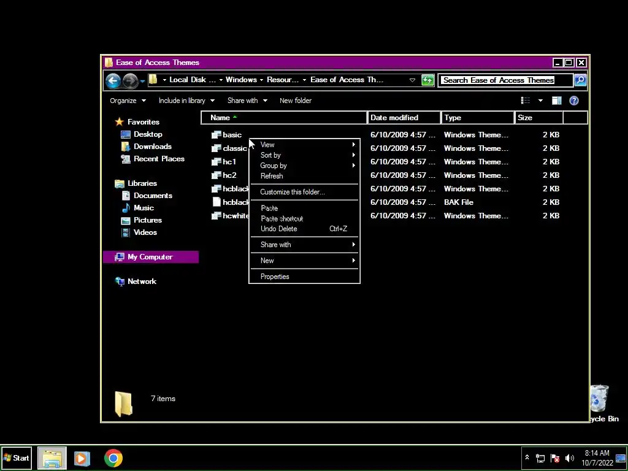This screenshot has height=471, width=628.
Task: Select the basic theme file icon
Action: click(216, 135)
